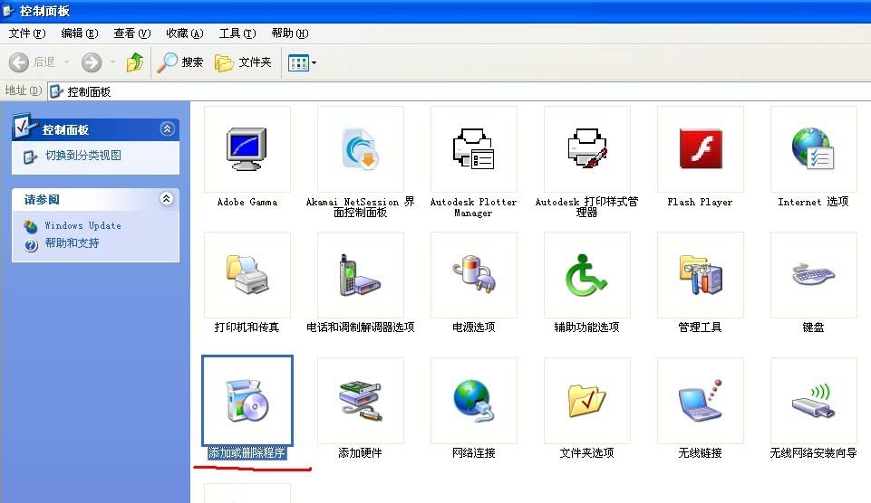Open the 查看(V) menu
871x503 pixels.
tap(132, 33)
